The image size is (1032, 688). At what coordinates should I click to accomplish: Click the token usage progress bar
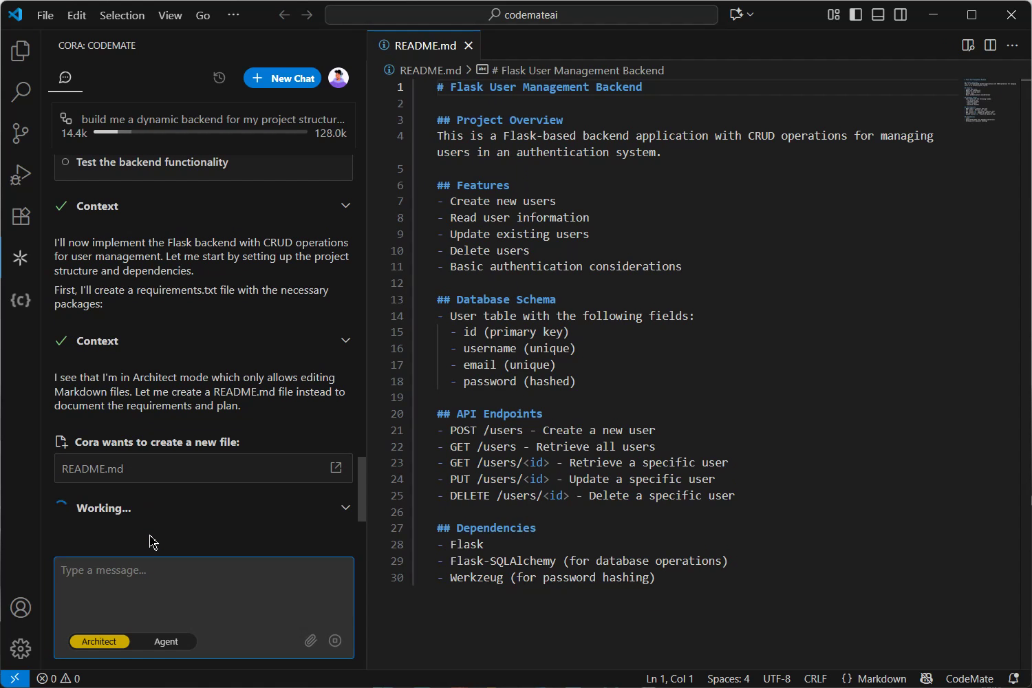pyautogui.click(x=200, y=131)
